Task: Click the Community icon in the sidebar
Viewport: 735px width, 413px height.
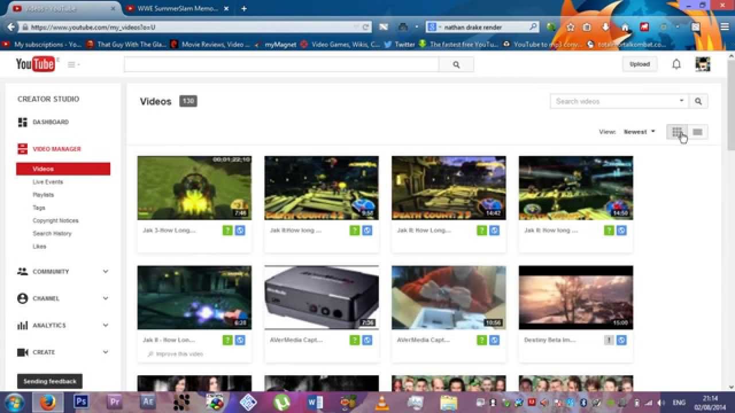Action: coord(22,271)
